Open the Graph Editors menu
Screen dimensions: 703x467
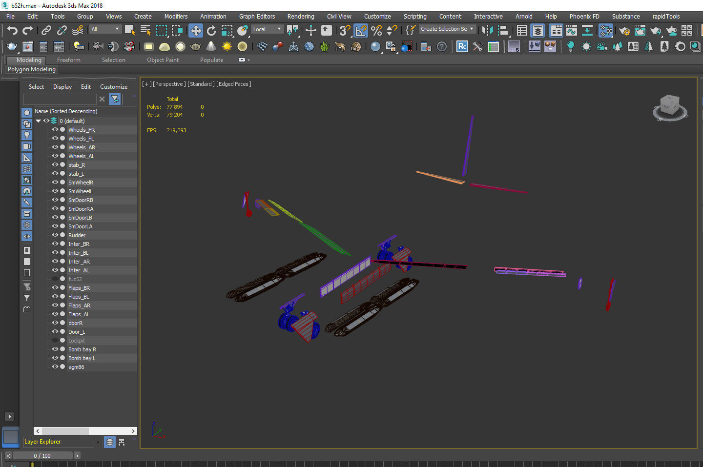(x=257, y=17)
